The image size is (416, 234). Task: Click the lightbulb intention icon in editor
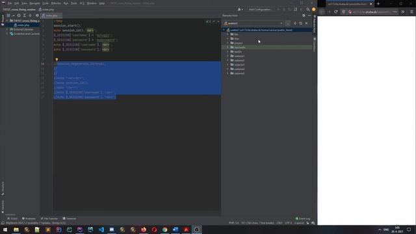[57, 60]
